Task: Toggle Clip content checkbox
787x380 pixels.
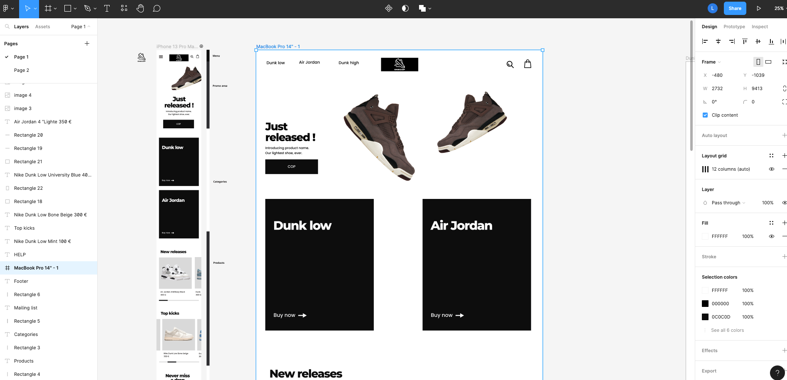Action: (705, 115)
